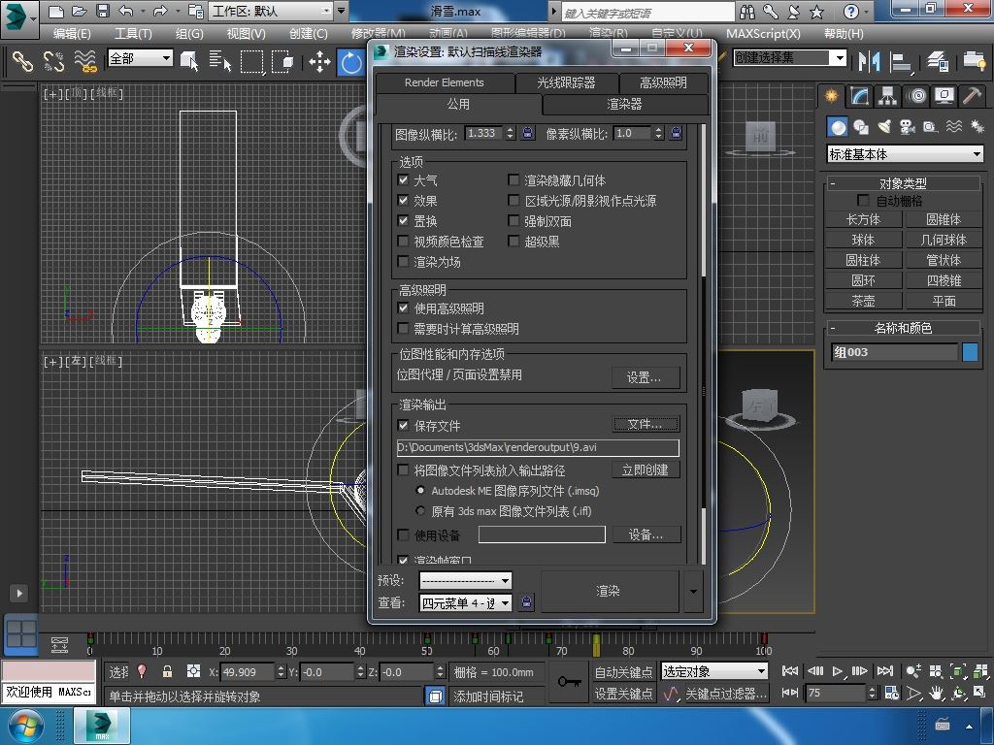Open the 预设 preset dropdown
Image resolution: width=994 pixels, height=745 pixels.
pos(465,580)
